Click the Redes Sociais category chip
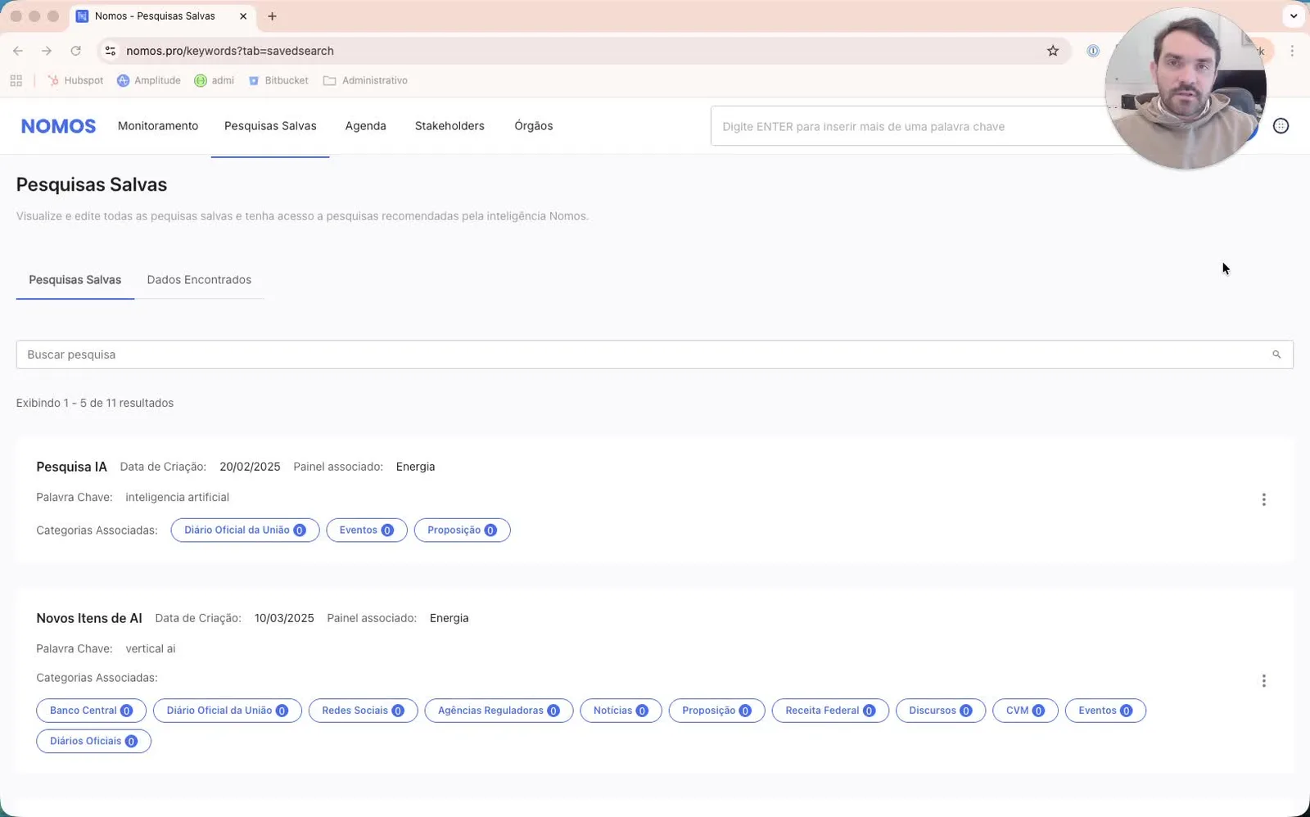 tap(363, 711)
